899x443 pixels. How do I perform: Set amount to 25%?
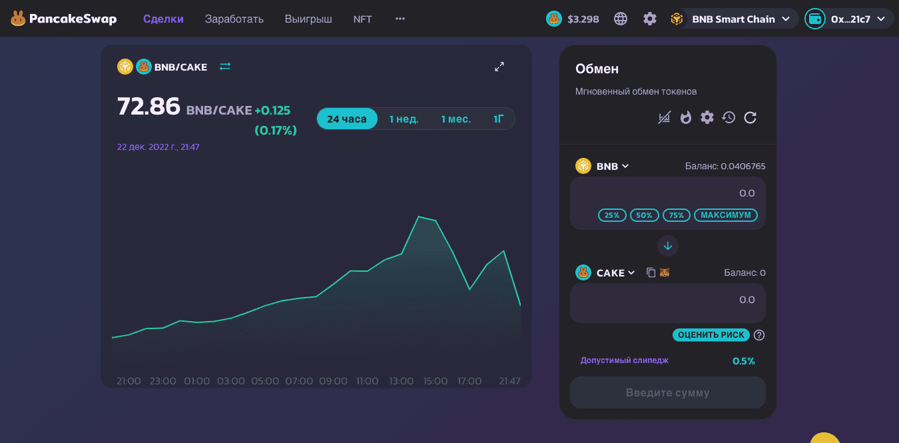click(x=612, y=215)
